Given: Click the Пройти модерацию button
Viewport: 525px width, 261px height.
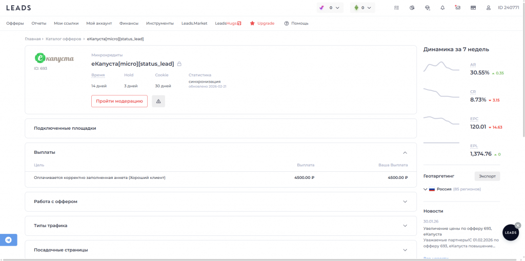Looking at the screenshot, I should click(119, 101).
